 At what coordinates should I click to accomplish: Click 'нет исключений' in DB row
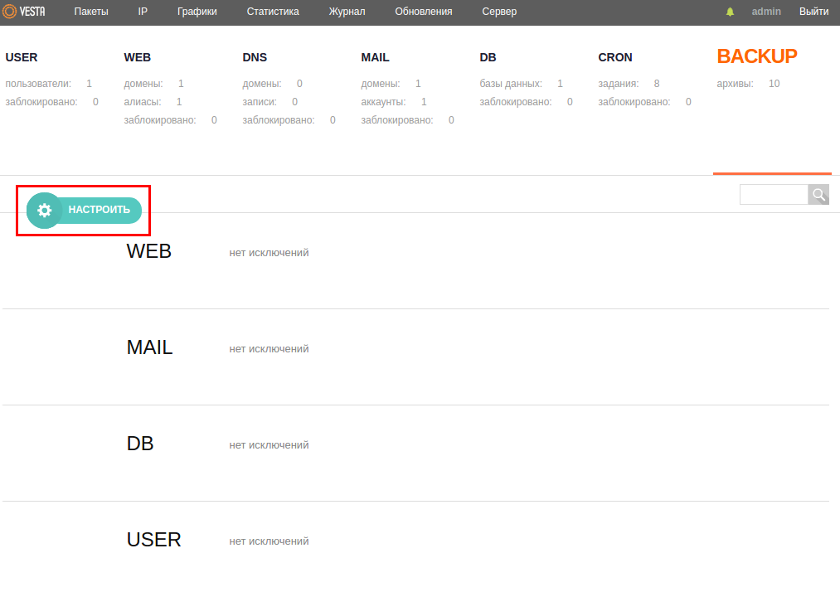(269, 445)
